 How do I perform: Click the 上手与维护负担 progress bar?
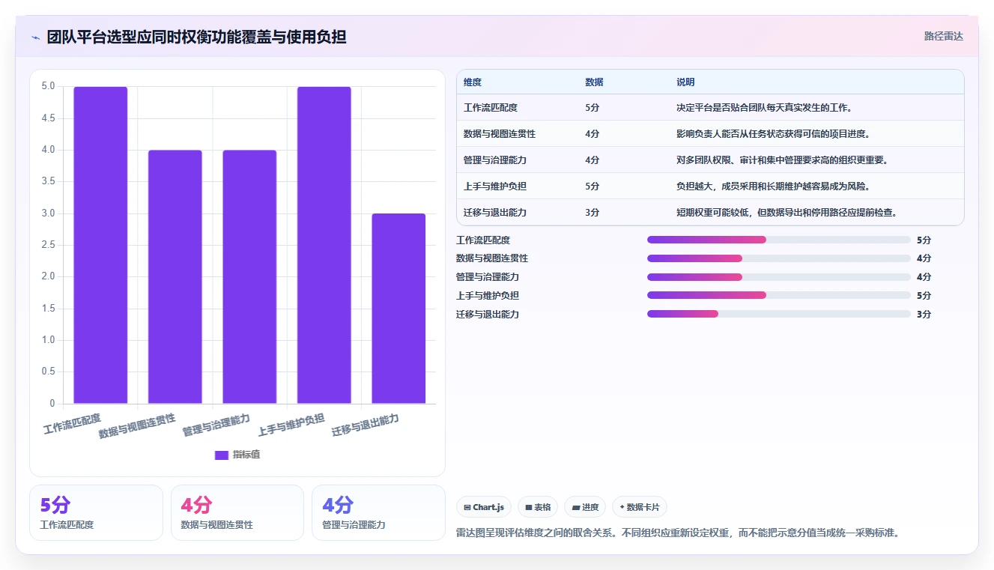[x=779, y=296]
